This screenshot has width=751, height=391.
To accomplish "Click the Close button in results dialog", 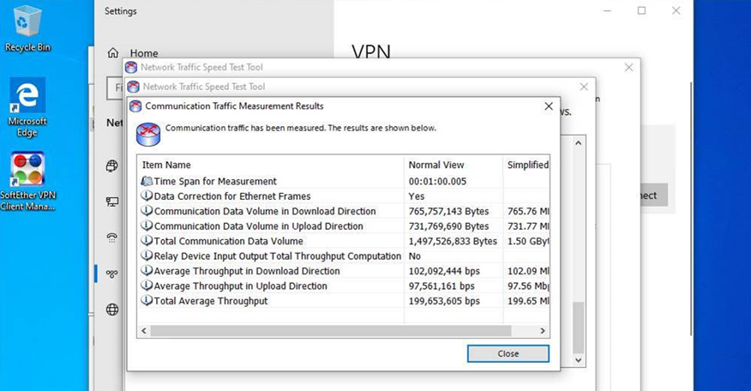I will (x=508, y=353).
